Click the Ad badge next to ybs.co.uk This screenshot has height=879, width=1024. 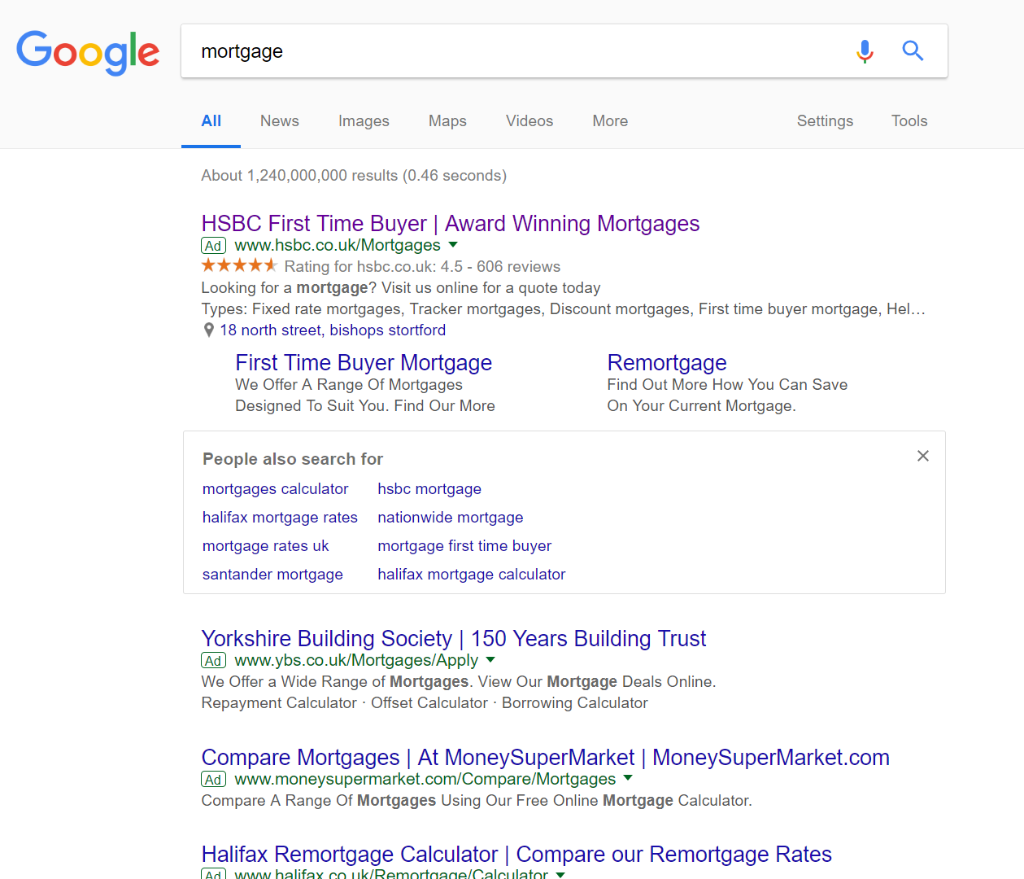(x=213, y=661)
